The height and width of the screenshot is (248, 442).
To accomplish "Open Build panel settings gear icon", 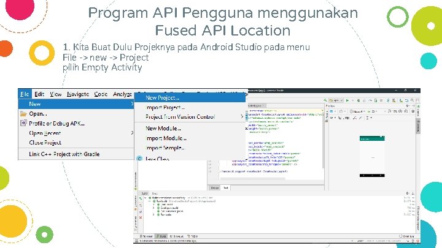I will (x=408, y=194).
